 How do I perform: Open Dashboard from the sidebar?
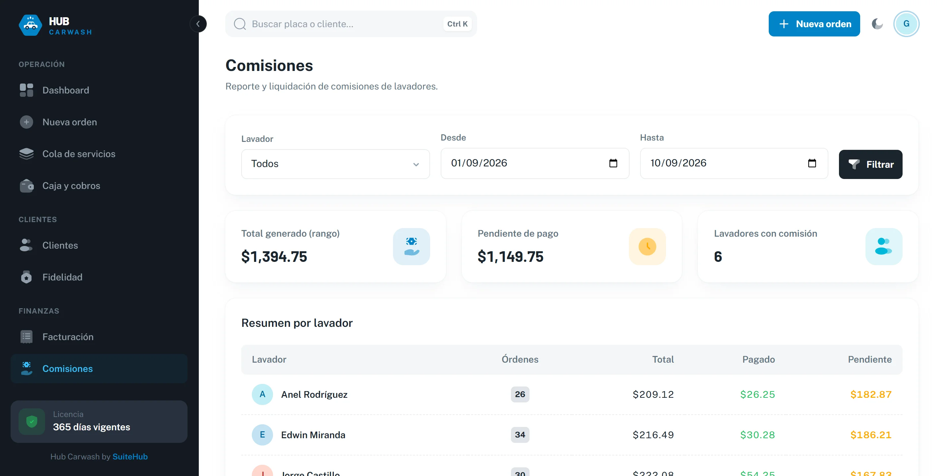[x=99, y=90]
